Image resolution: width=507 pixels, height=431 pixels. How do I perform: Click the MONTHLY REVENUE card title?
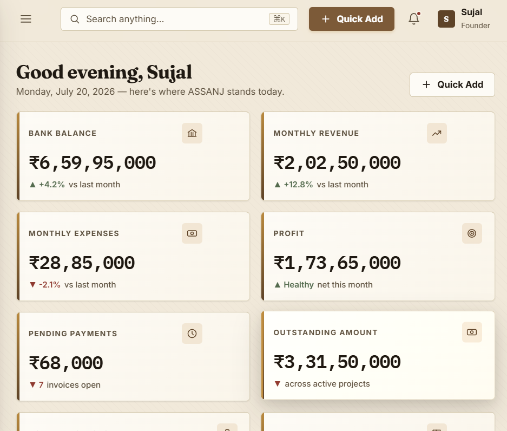[x=316, y=133]
